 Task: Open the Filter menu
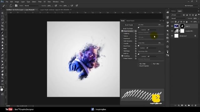[x=40, y=2]
